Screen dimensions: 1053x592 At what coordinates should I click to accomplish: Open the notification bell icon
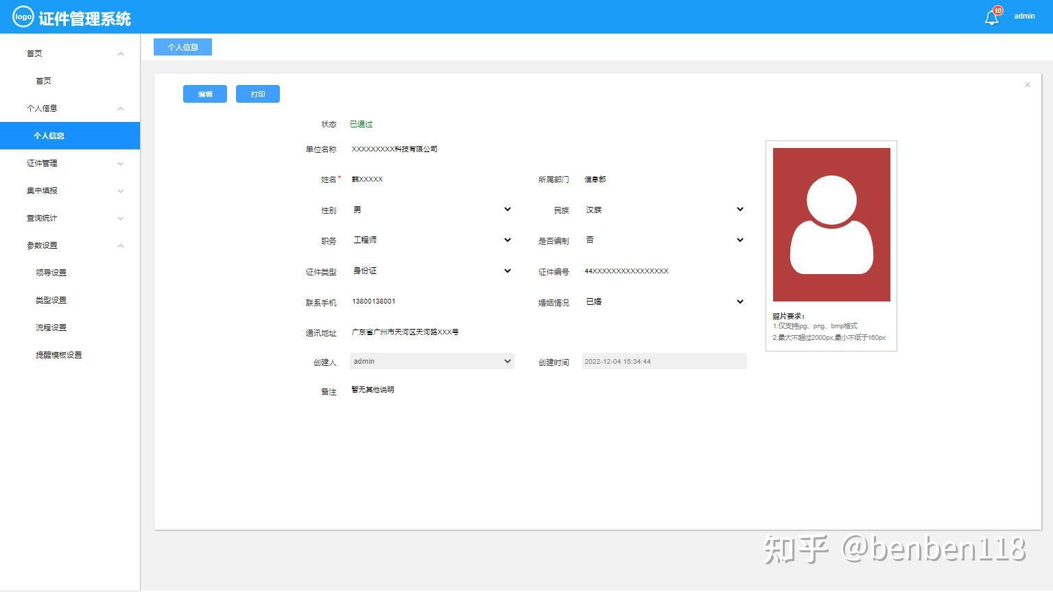tap(991, 18)
